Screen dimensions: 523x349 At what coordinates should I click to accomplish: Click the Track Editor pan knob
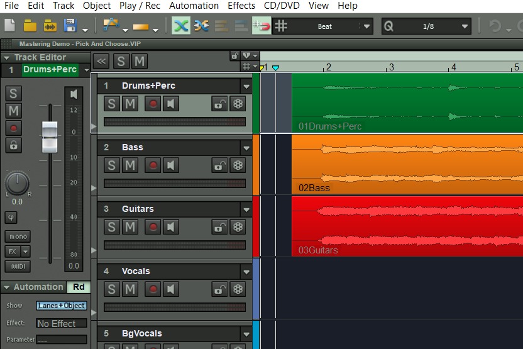tap(18, 183)
